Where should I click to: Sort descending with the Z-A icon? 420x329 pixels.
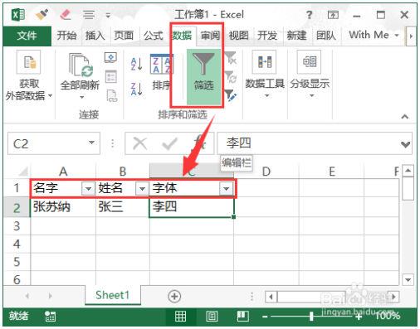[137, 89]
